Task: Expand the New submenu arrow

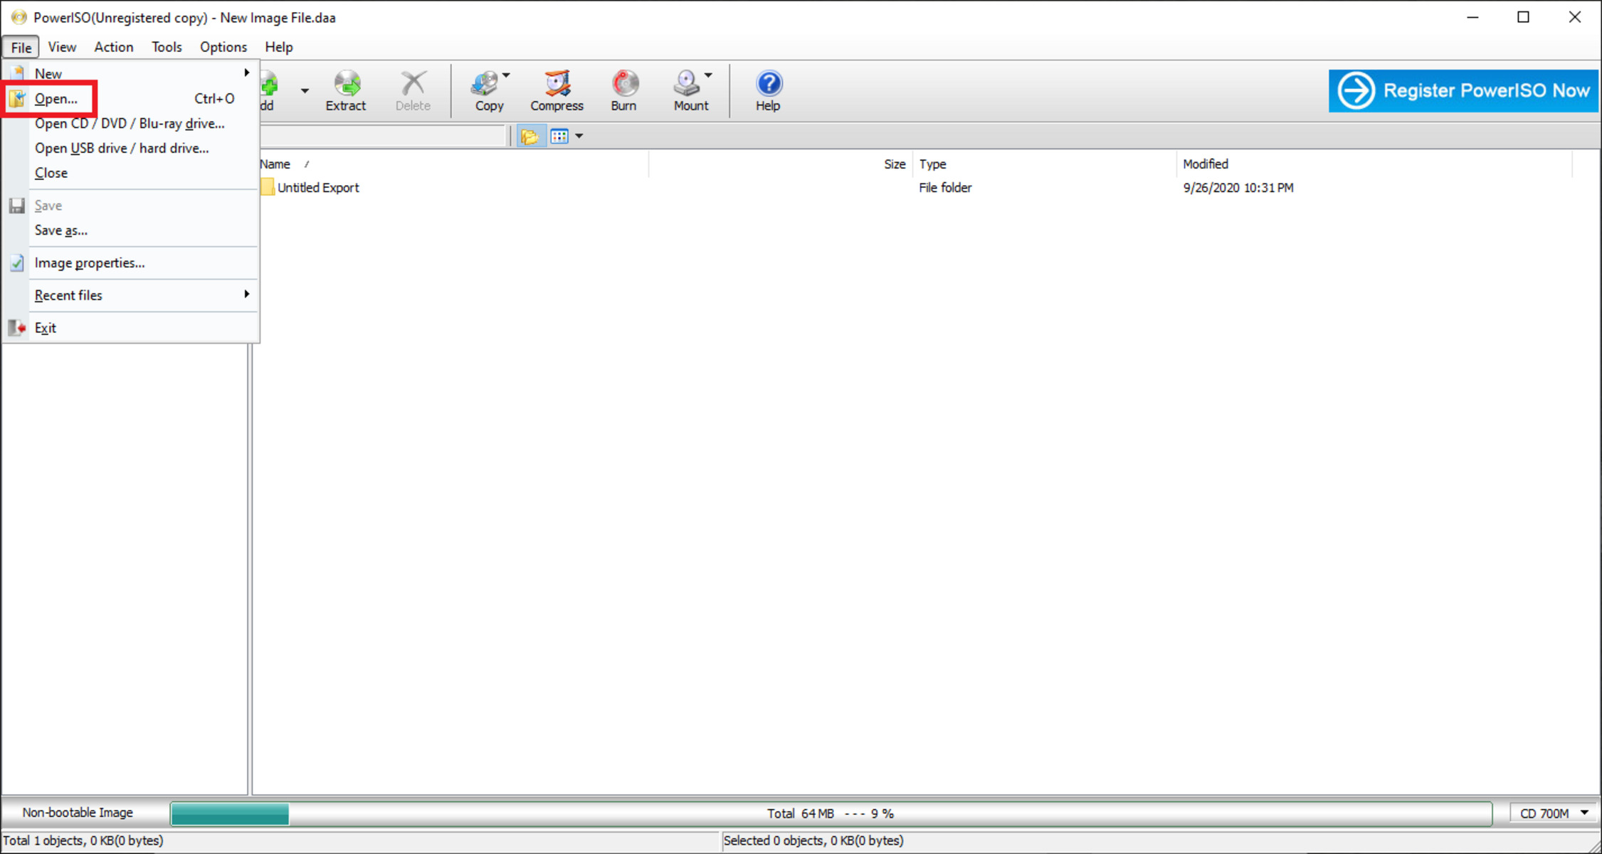Action: pos(246,72)
